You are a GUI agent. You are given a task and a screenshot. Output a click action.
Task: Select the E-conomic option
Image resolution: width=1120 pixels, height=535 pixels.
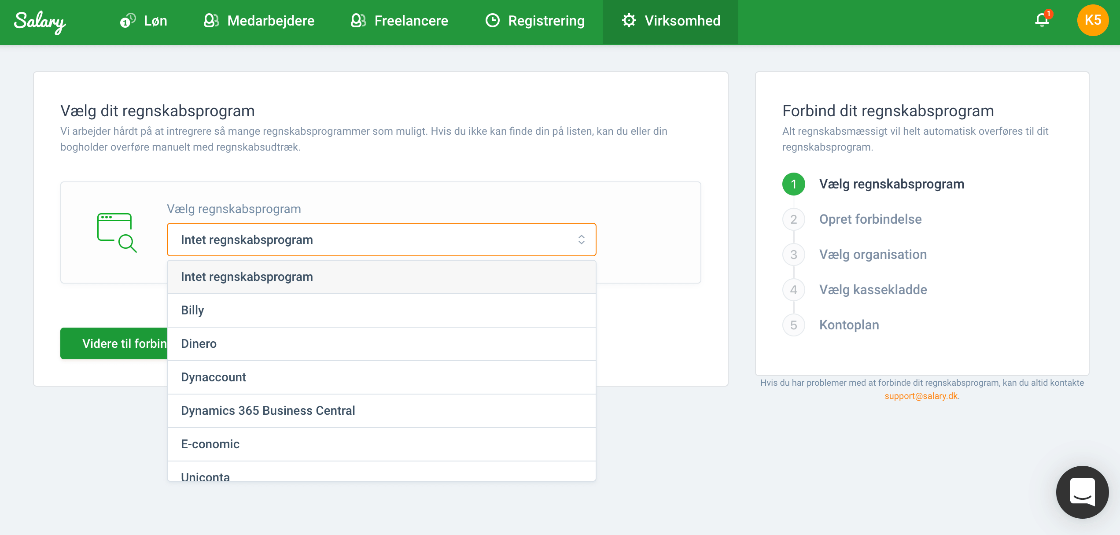tap(381, 444)
